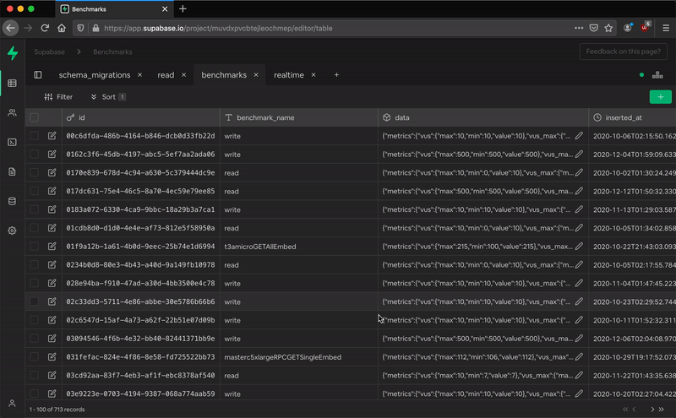
Task: Click the inserted_at column header
Action: 632,117
